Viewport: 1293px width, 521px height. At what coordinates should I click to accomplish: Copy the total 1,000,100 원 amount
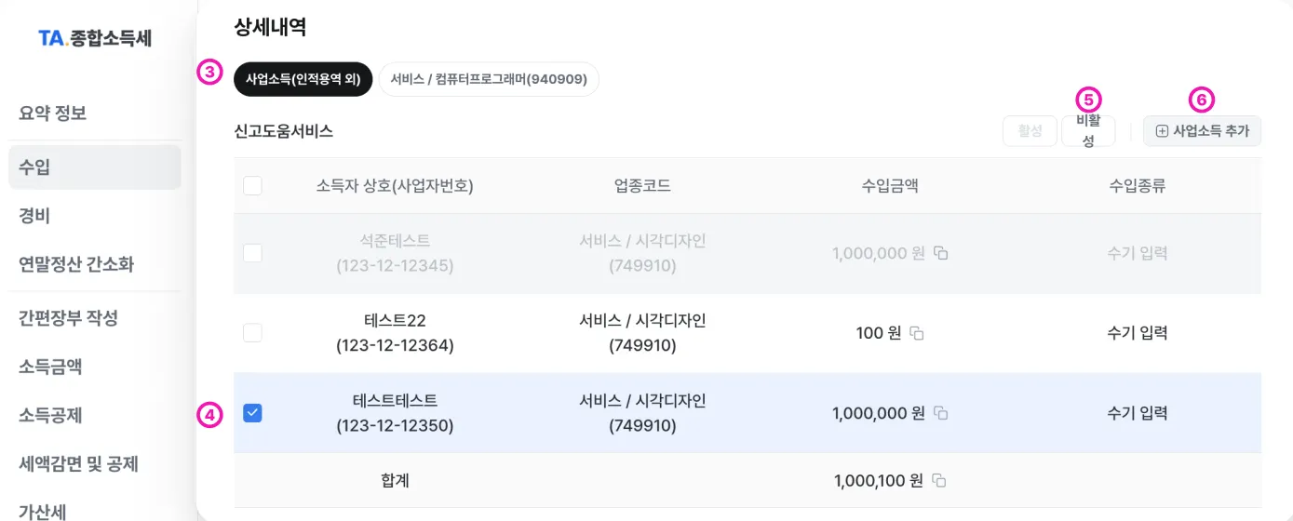click(x=939, y=481)
